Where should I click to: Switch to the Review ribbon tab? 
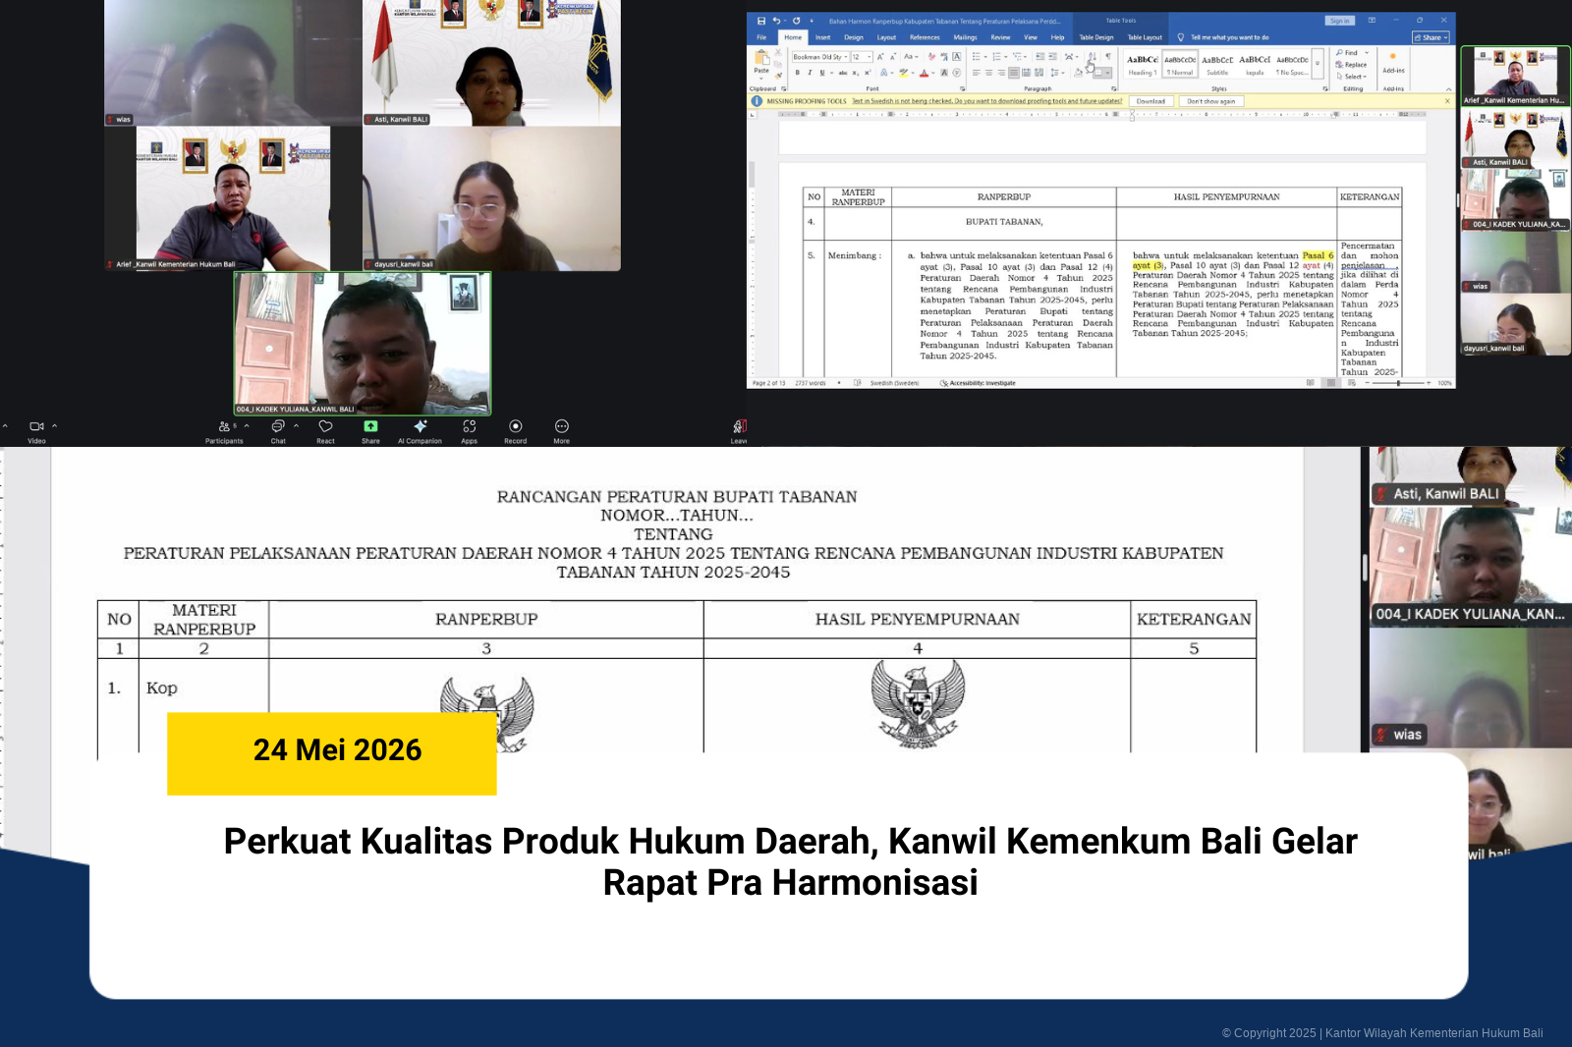click(x=1000, y=37)
